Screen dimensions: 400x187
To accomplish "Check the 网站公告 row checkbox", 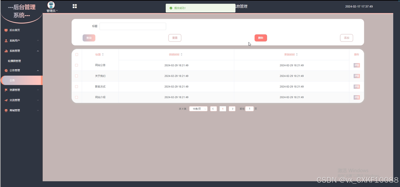I will tap(77, 65).
